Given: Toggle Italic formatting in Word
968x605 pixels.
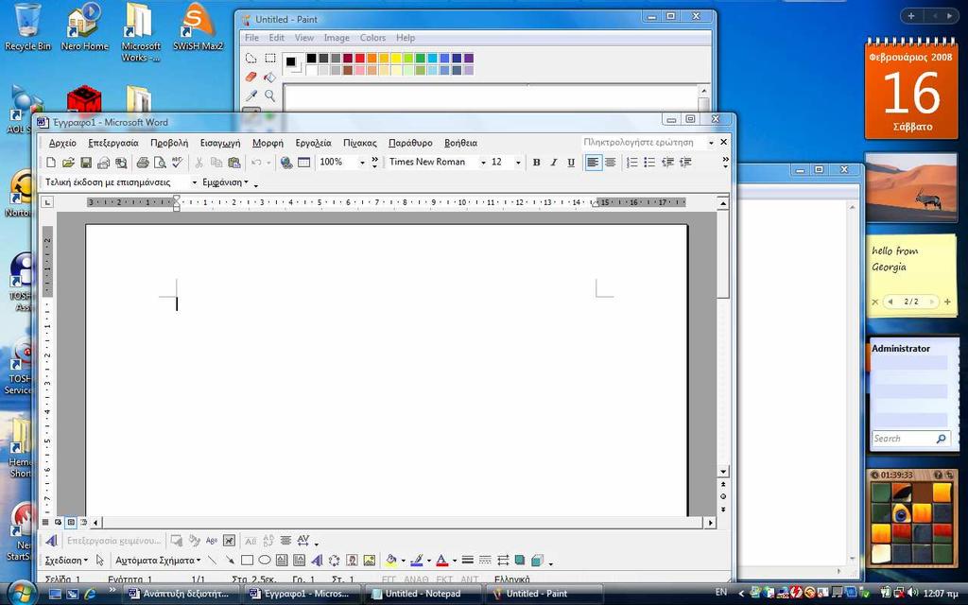Looking at the screenshot, I should 554,163.
